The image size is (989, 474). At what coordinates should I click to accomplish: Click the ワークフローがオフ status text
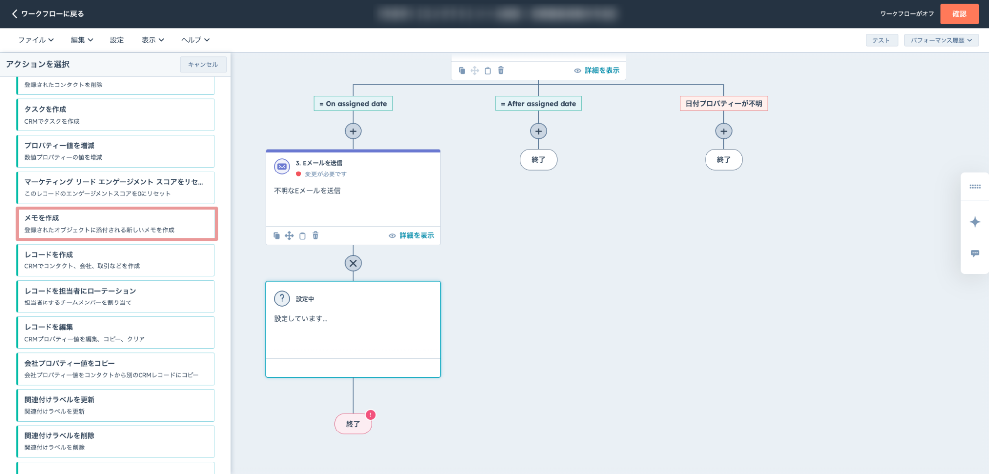[907, 14]
